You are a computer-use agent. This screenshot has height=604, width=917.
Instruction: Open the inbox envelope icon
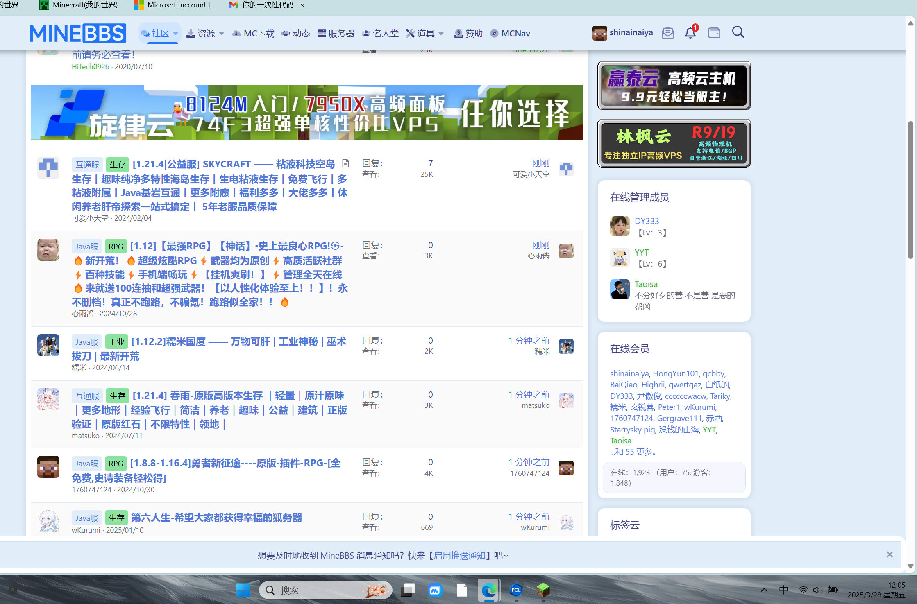[668, 33]
